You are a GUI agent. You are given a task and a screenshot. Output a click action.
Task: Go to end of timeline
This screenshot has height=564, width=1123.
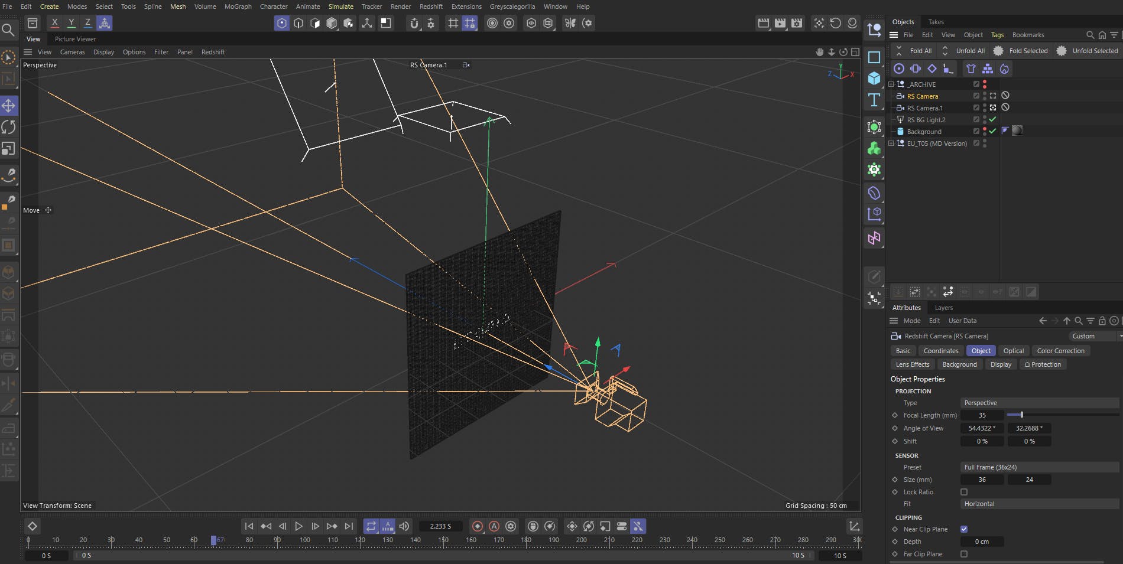[349, 526]
